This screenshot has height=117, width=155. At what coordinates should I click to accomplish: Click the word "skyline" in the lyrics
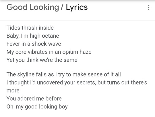click(26, 75)
